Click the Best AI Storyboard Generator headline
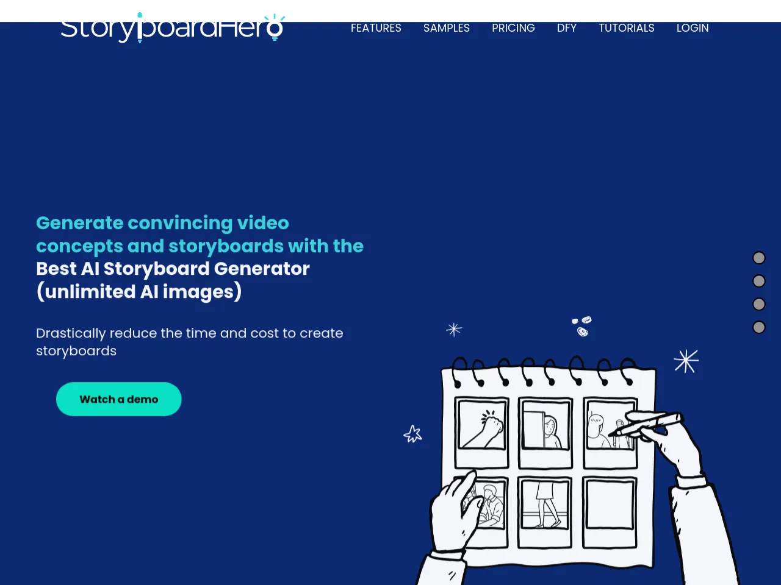 pyautogui.click(x=173, y=269)
